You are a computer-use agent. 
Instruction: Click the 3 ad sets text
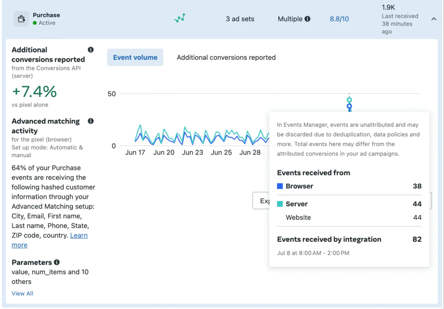240,19
